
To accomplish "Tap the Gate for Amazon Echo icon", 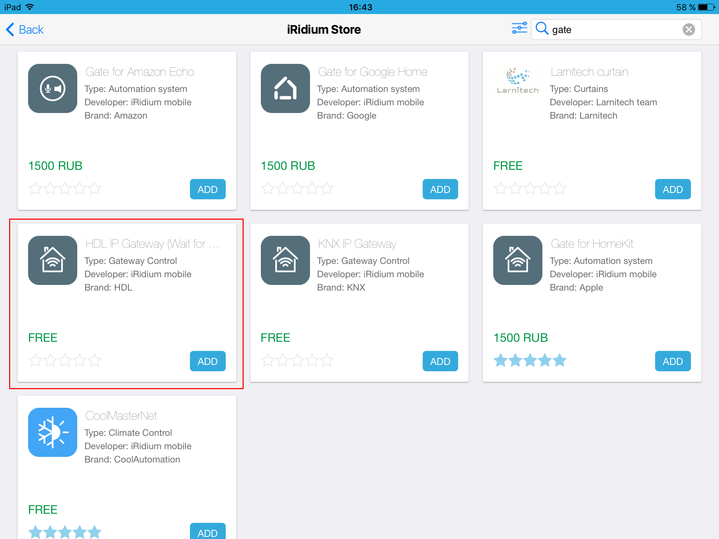I will tap(53, 88).
